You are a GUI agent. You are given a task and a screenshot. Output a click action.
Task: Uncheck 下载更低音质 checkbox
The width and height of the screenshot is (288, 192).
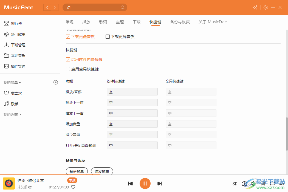tap(68, 36)
